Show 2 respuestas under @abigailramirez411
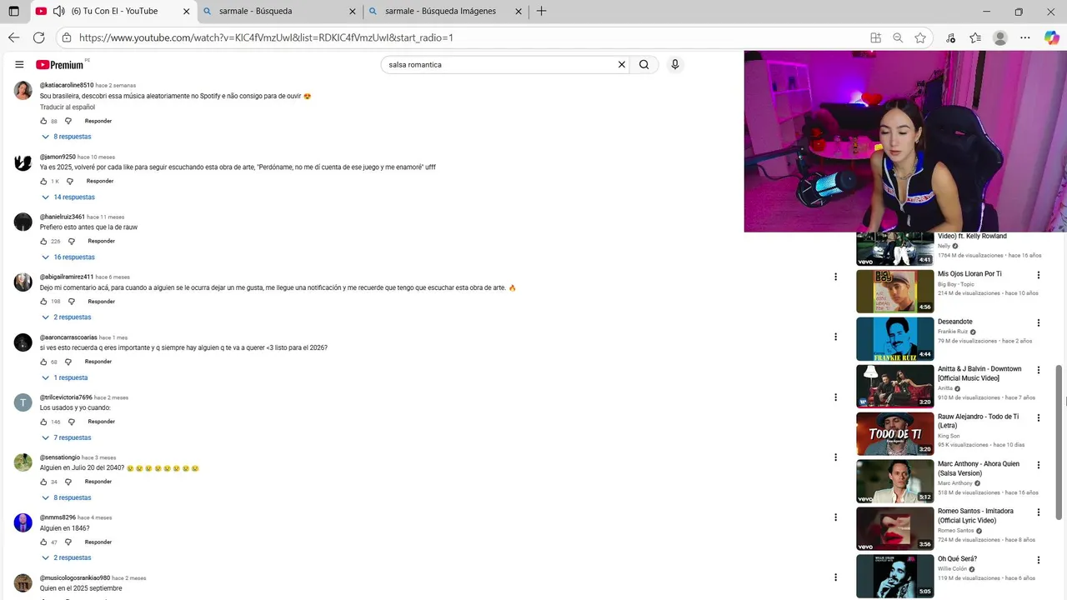Viewport: 1067px width, 600px height. tap(67, 317)
